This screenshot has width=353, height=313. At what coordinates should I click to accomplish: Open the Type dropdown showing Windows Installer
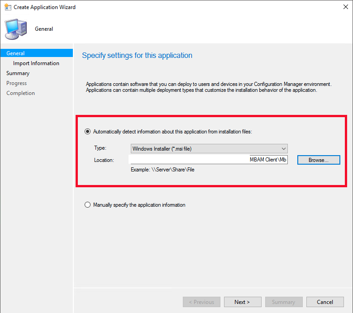pos(209,148)
